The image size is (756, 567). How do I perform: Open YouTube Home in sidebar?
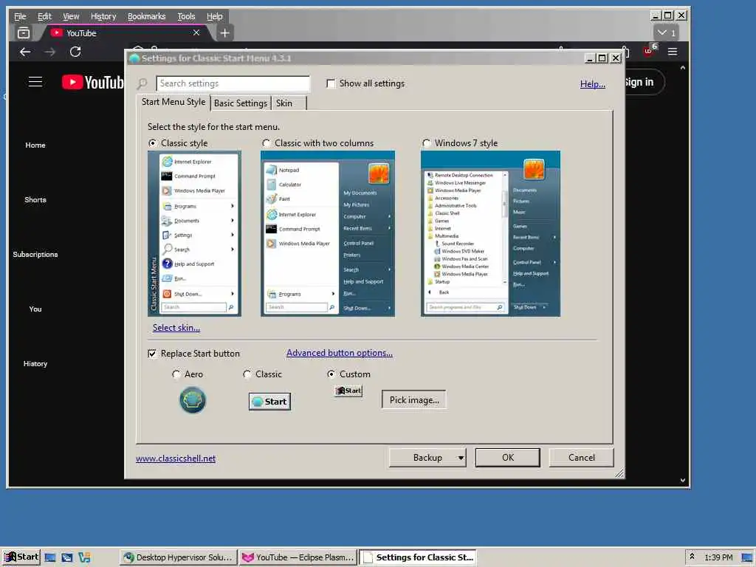click(35, 145)
